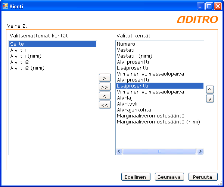The height and width of the screenshot is (187, 224).
Task: Cancel the export with Peruuta
Action: [x=203, y=177]
